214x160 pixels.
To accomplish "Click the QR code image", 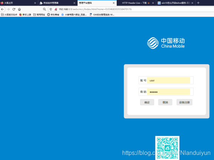I will pyautogui.click(x=167, y=148).
